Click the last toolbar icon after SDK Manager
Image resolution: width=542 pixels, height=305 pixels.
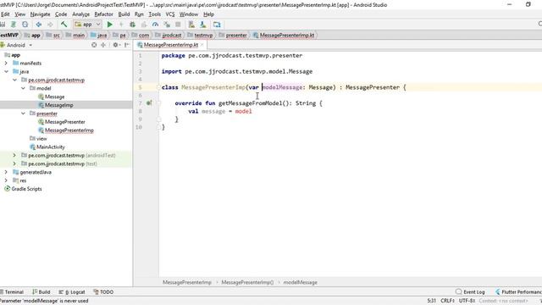point(217,25)
